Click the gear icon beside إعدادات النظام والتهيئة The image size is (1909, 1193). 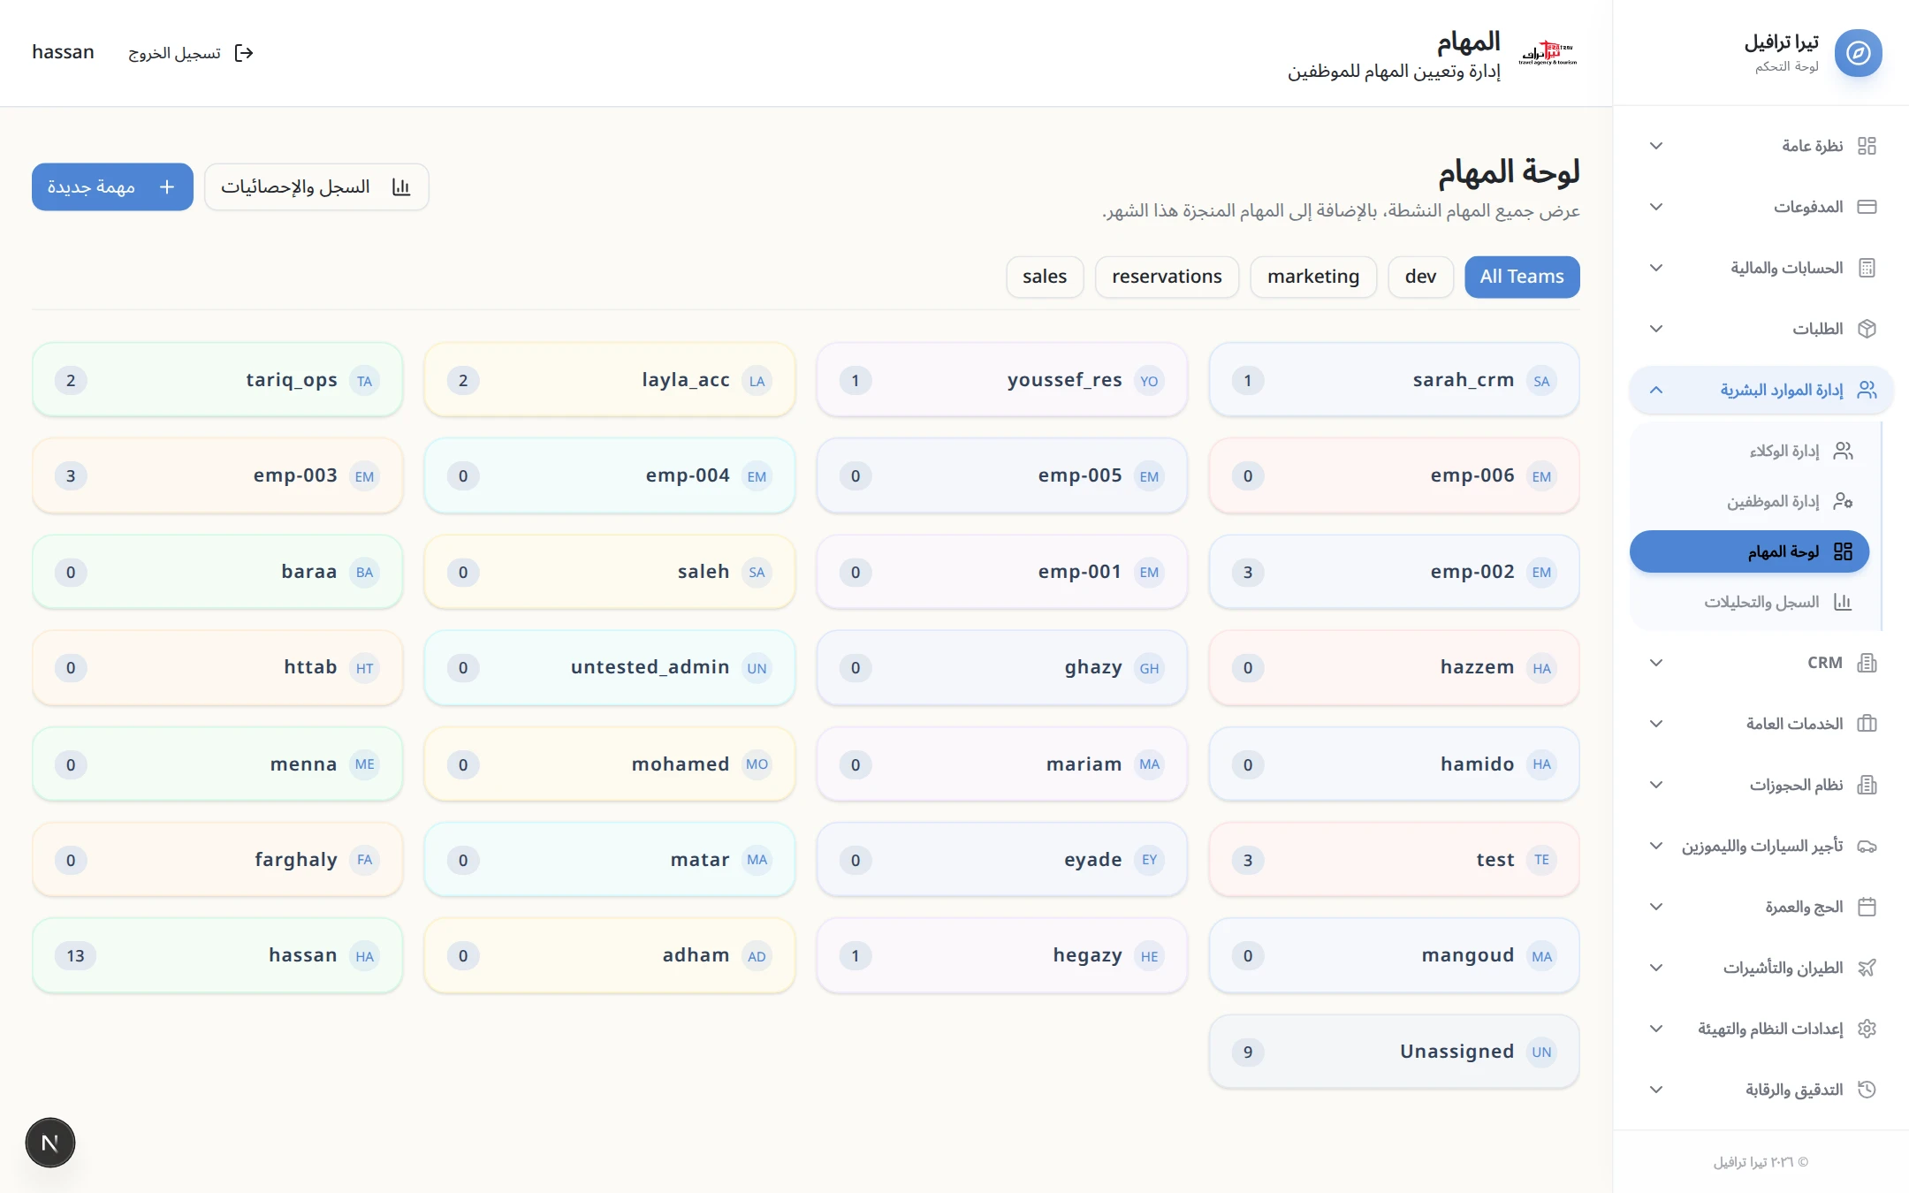click(1867, 1029)
